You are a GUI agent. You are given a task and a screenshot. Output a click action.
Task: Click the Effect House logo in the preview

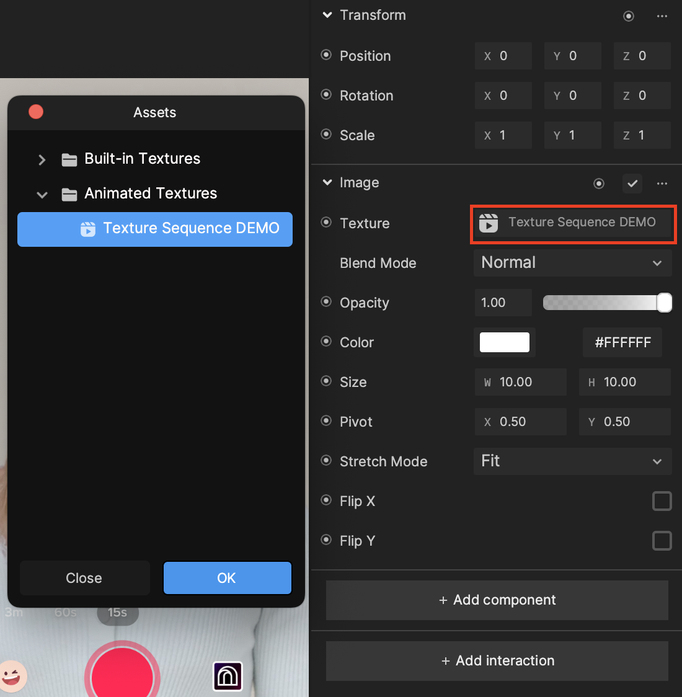click(x=227, y=677)
